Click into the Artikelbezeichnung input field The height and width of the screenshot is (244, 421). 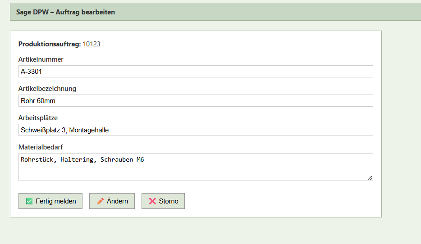[x=196, y=101]
